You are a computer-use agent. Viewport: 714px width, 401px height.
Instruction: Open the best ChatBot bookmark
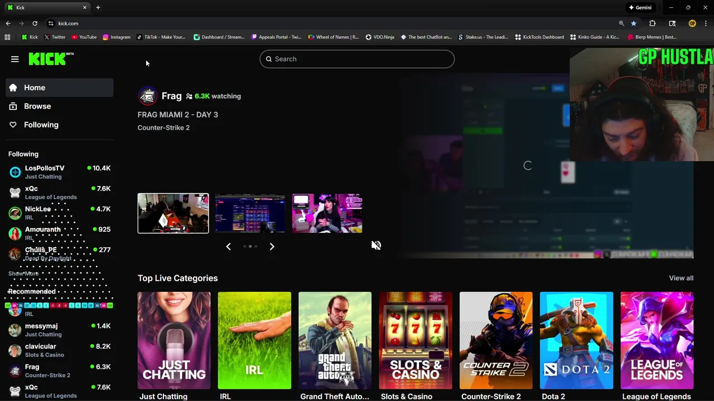coord(426,37)
